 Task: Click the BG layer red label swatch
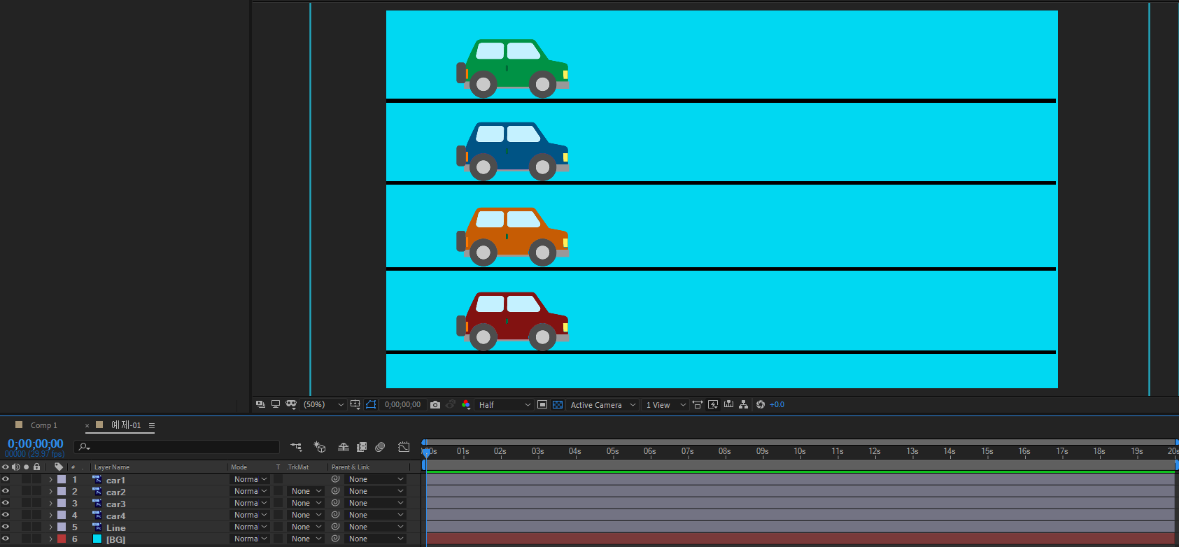coord(62,539)
